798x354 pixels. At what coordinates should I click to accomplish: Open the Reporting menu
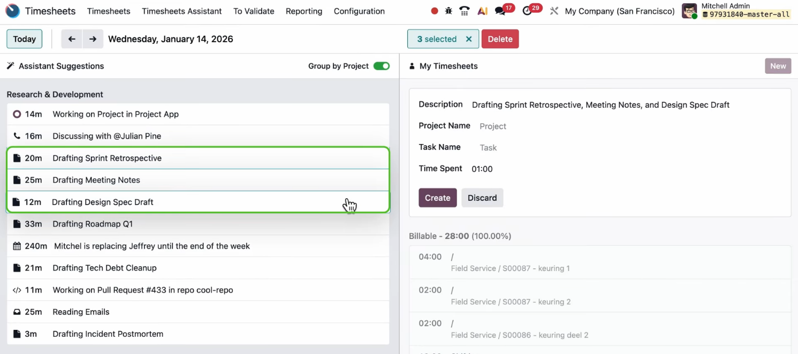pyautogui.click(x=304, y=11)
